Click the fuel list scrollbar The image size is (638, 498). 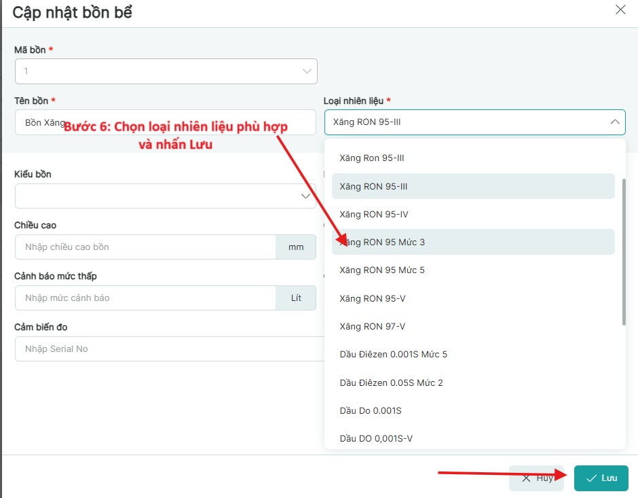tap(624, 251)
